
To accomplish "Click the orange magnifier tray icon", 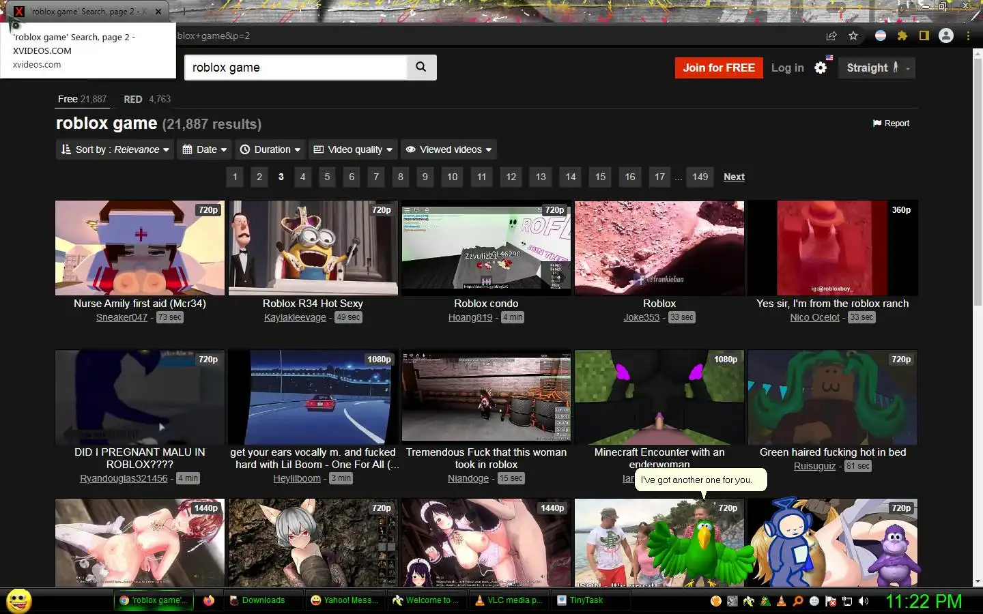I will click(798, 601).
